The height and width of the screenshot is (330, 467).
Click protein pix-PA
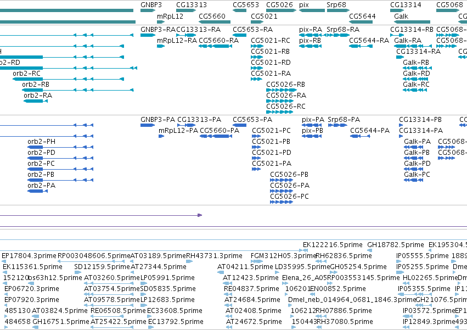313,120
